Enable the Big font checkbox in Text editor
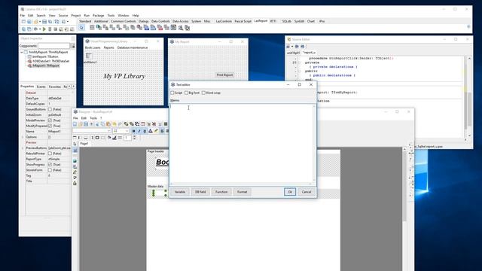The image size is (482, 271). pyautogui.click(x=186, y=93)
